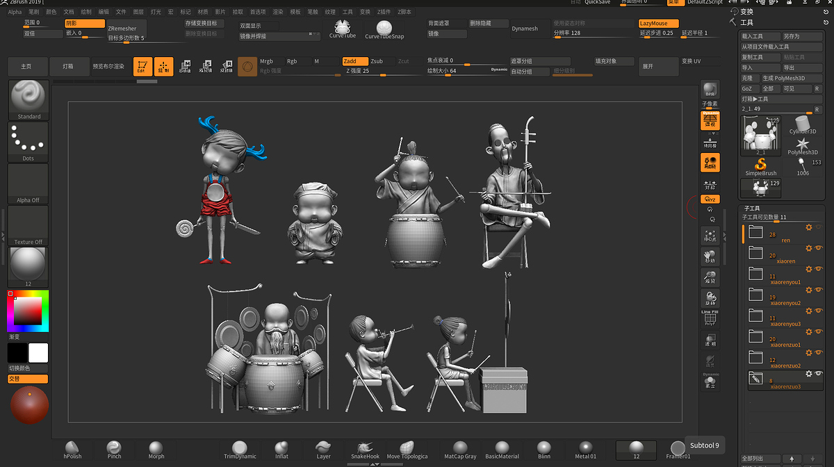
Task: Collapse the 工具 Tool palette header
Action: pos(747,22)
